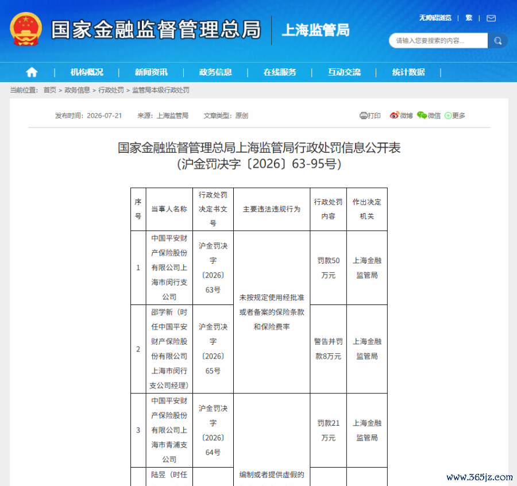
Task: Select the cell 罚款50万元
Action: click(328, 268)
